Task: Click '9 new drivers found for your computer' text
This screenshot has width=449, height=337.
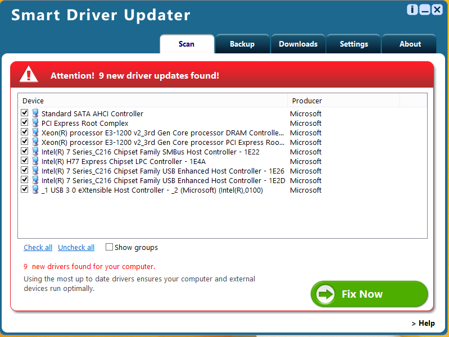Action: (89, 267)
